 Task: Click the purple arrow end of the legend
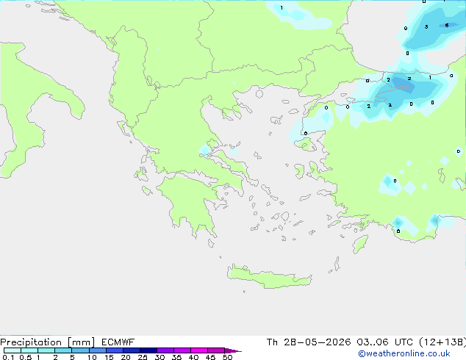point(233,350)
